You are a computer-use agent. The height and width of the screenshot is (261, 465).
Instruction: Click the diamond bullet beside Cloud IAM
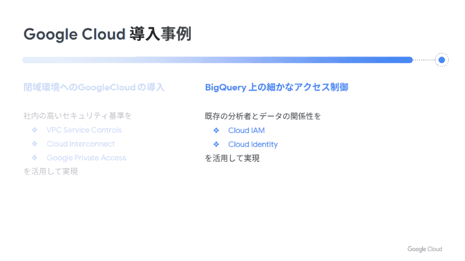click(216, 130)
